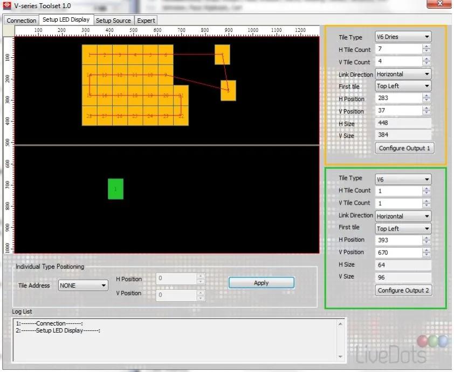Click the Output 1 V Position input field

(x=398, y=111)
